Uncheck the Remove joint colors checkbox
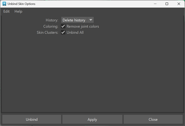The image size is (185, 126). (x=63, y=26)
